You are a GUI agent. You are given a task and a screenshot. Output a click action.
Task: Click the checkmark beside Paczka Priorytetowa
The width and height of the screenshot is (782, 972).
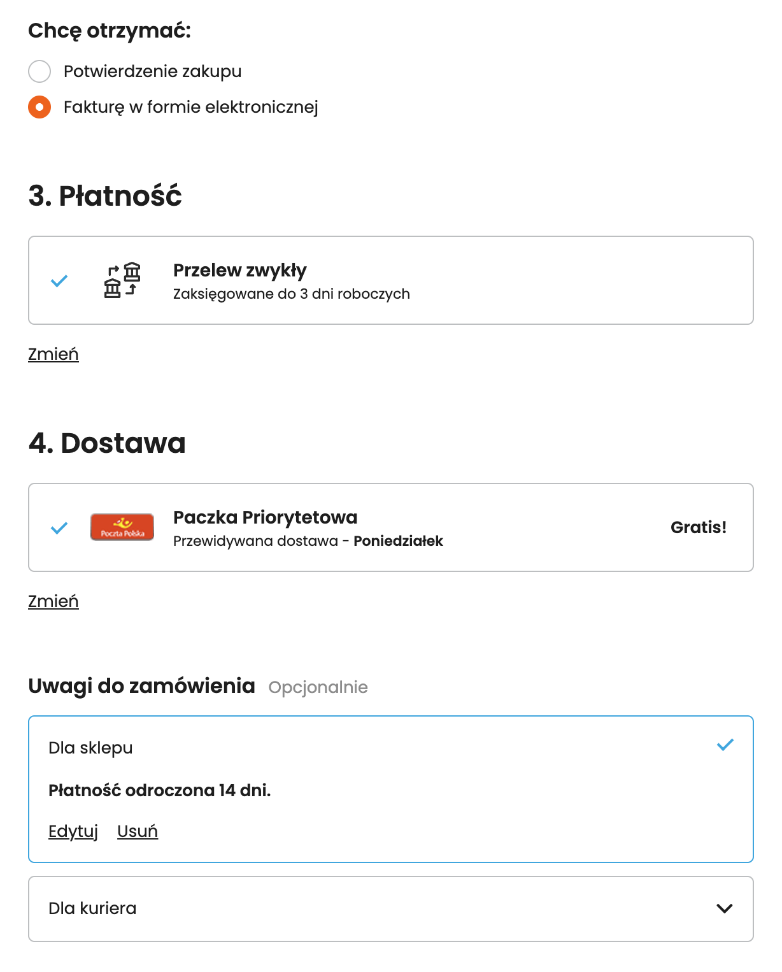(59, 527)
